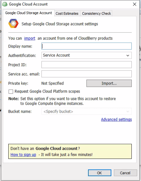Open the Advanced settings link

[116, 119]
